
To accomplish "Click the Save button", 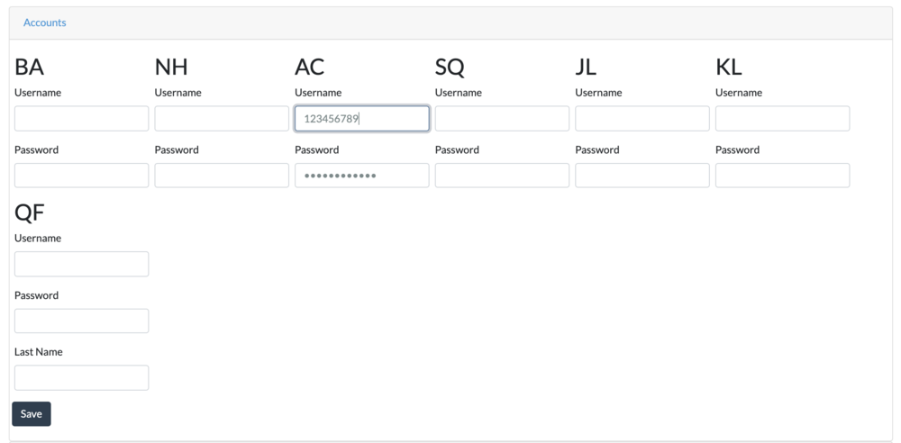I will [32, 414].
